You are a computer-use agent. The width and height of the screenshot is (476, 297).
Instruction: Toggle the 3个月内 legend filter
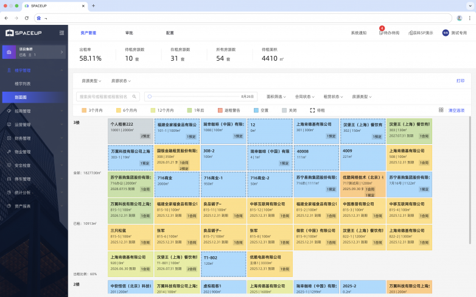[x=92, y=110]
